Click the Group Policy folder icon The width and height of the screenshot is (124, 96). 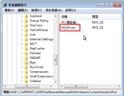click(26, 21)
